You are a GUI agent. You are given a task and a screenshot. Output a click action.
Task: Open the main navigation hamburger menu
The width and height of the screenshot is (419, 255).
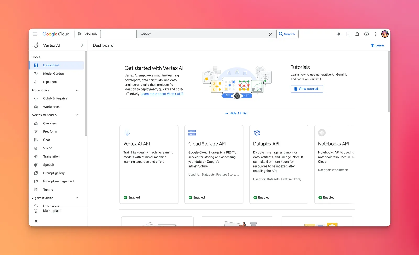tap(35, 34)
